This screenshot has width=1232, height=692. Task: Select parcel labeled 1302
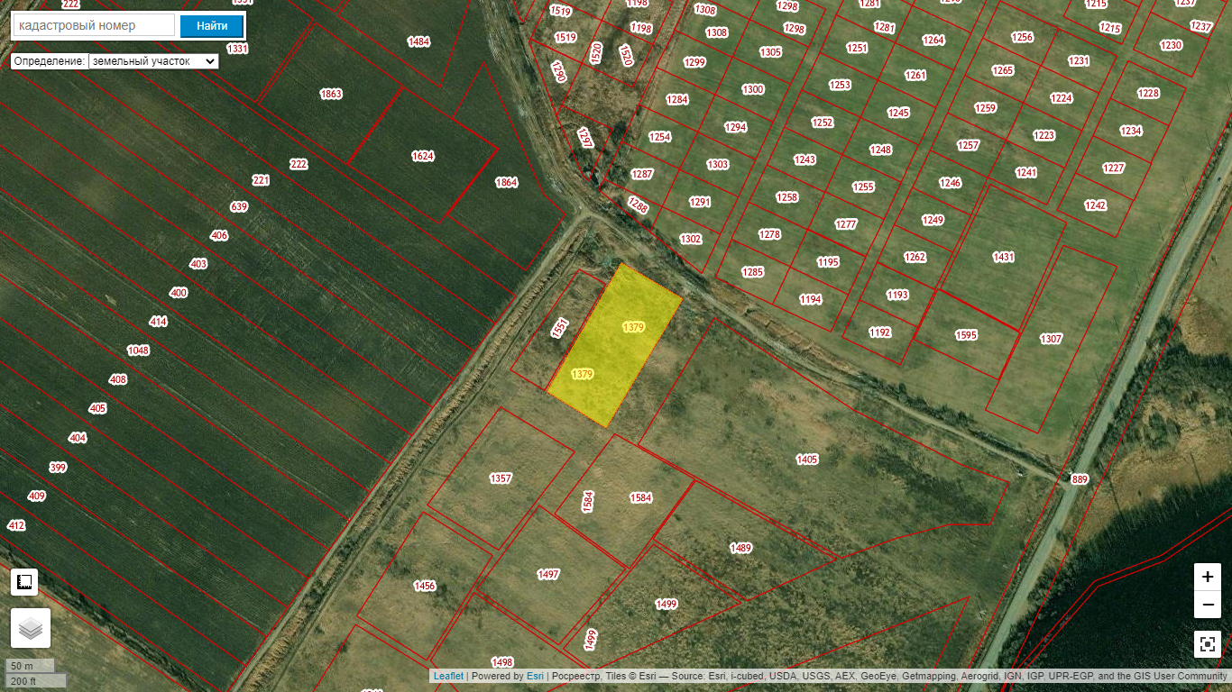pos(691,239)
